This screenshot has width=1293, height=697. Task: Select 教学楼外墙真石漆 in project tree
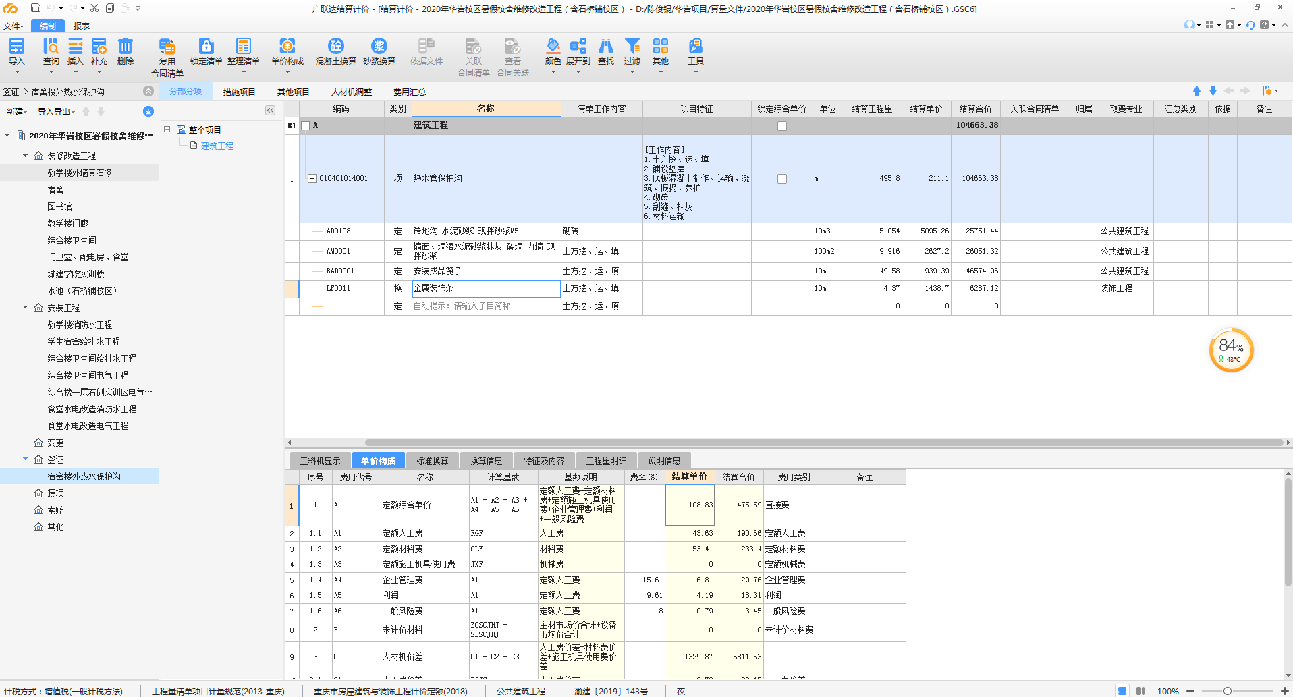tap(80, 173)
